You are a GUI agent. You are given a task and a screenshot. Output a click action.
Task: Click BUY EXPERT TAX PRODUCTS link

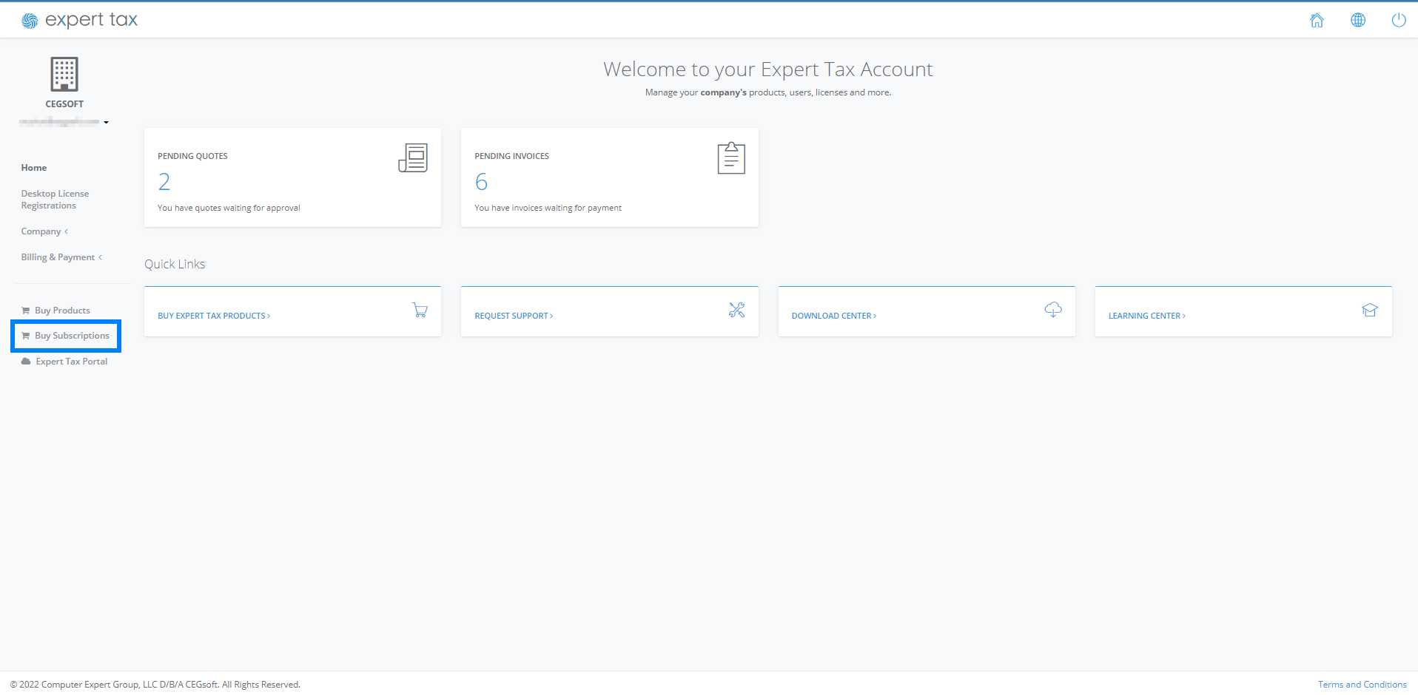(214, 316)
